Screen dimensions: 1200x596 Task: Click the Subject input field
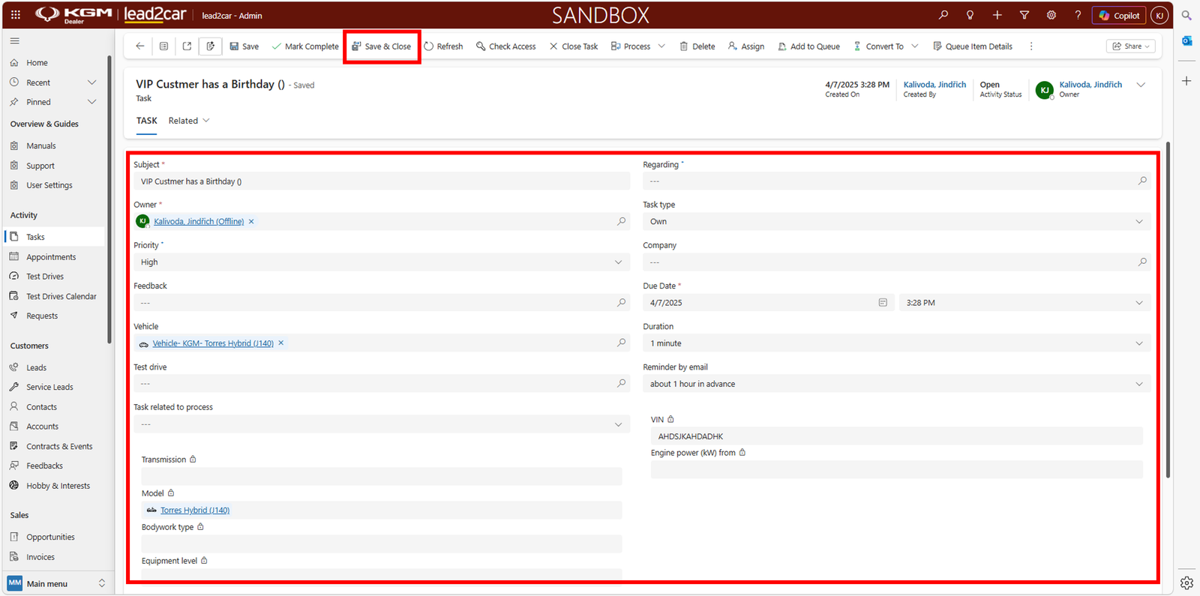click(x=382, y=181)
